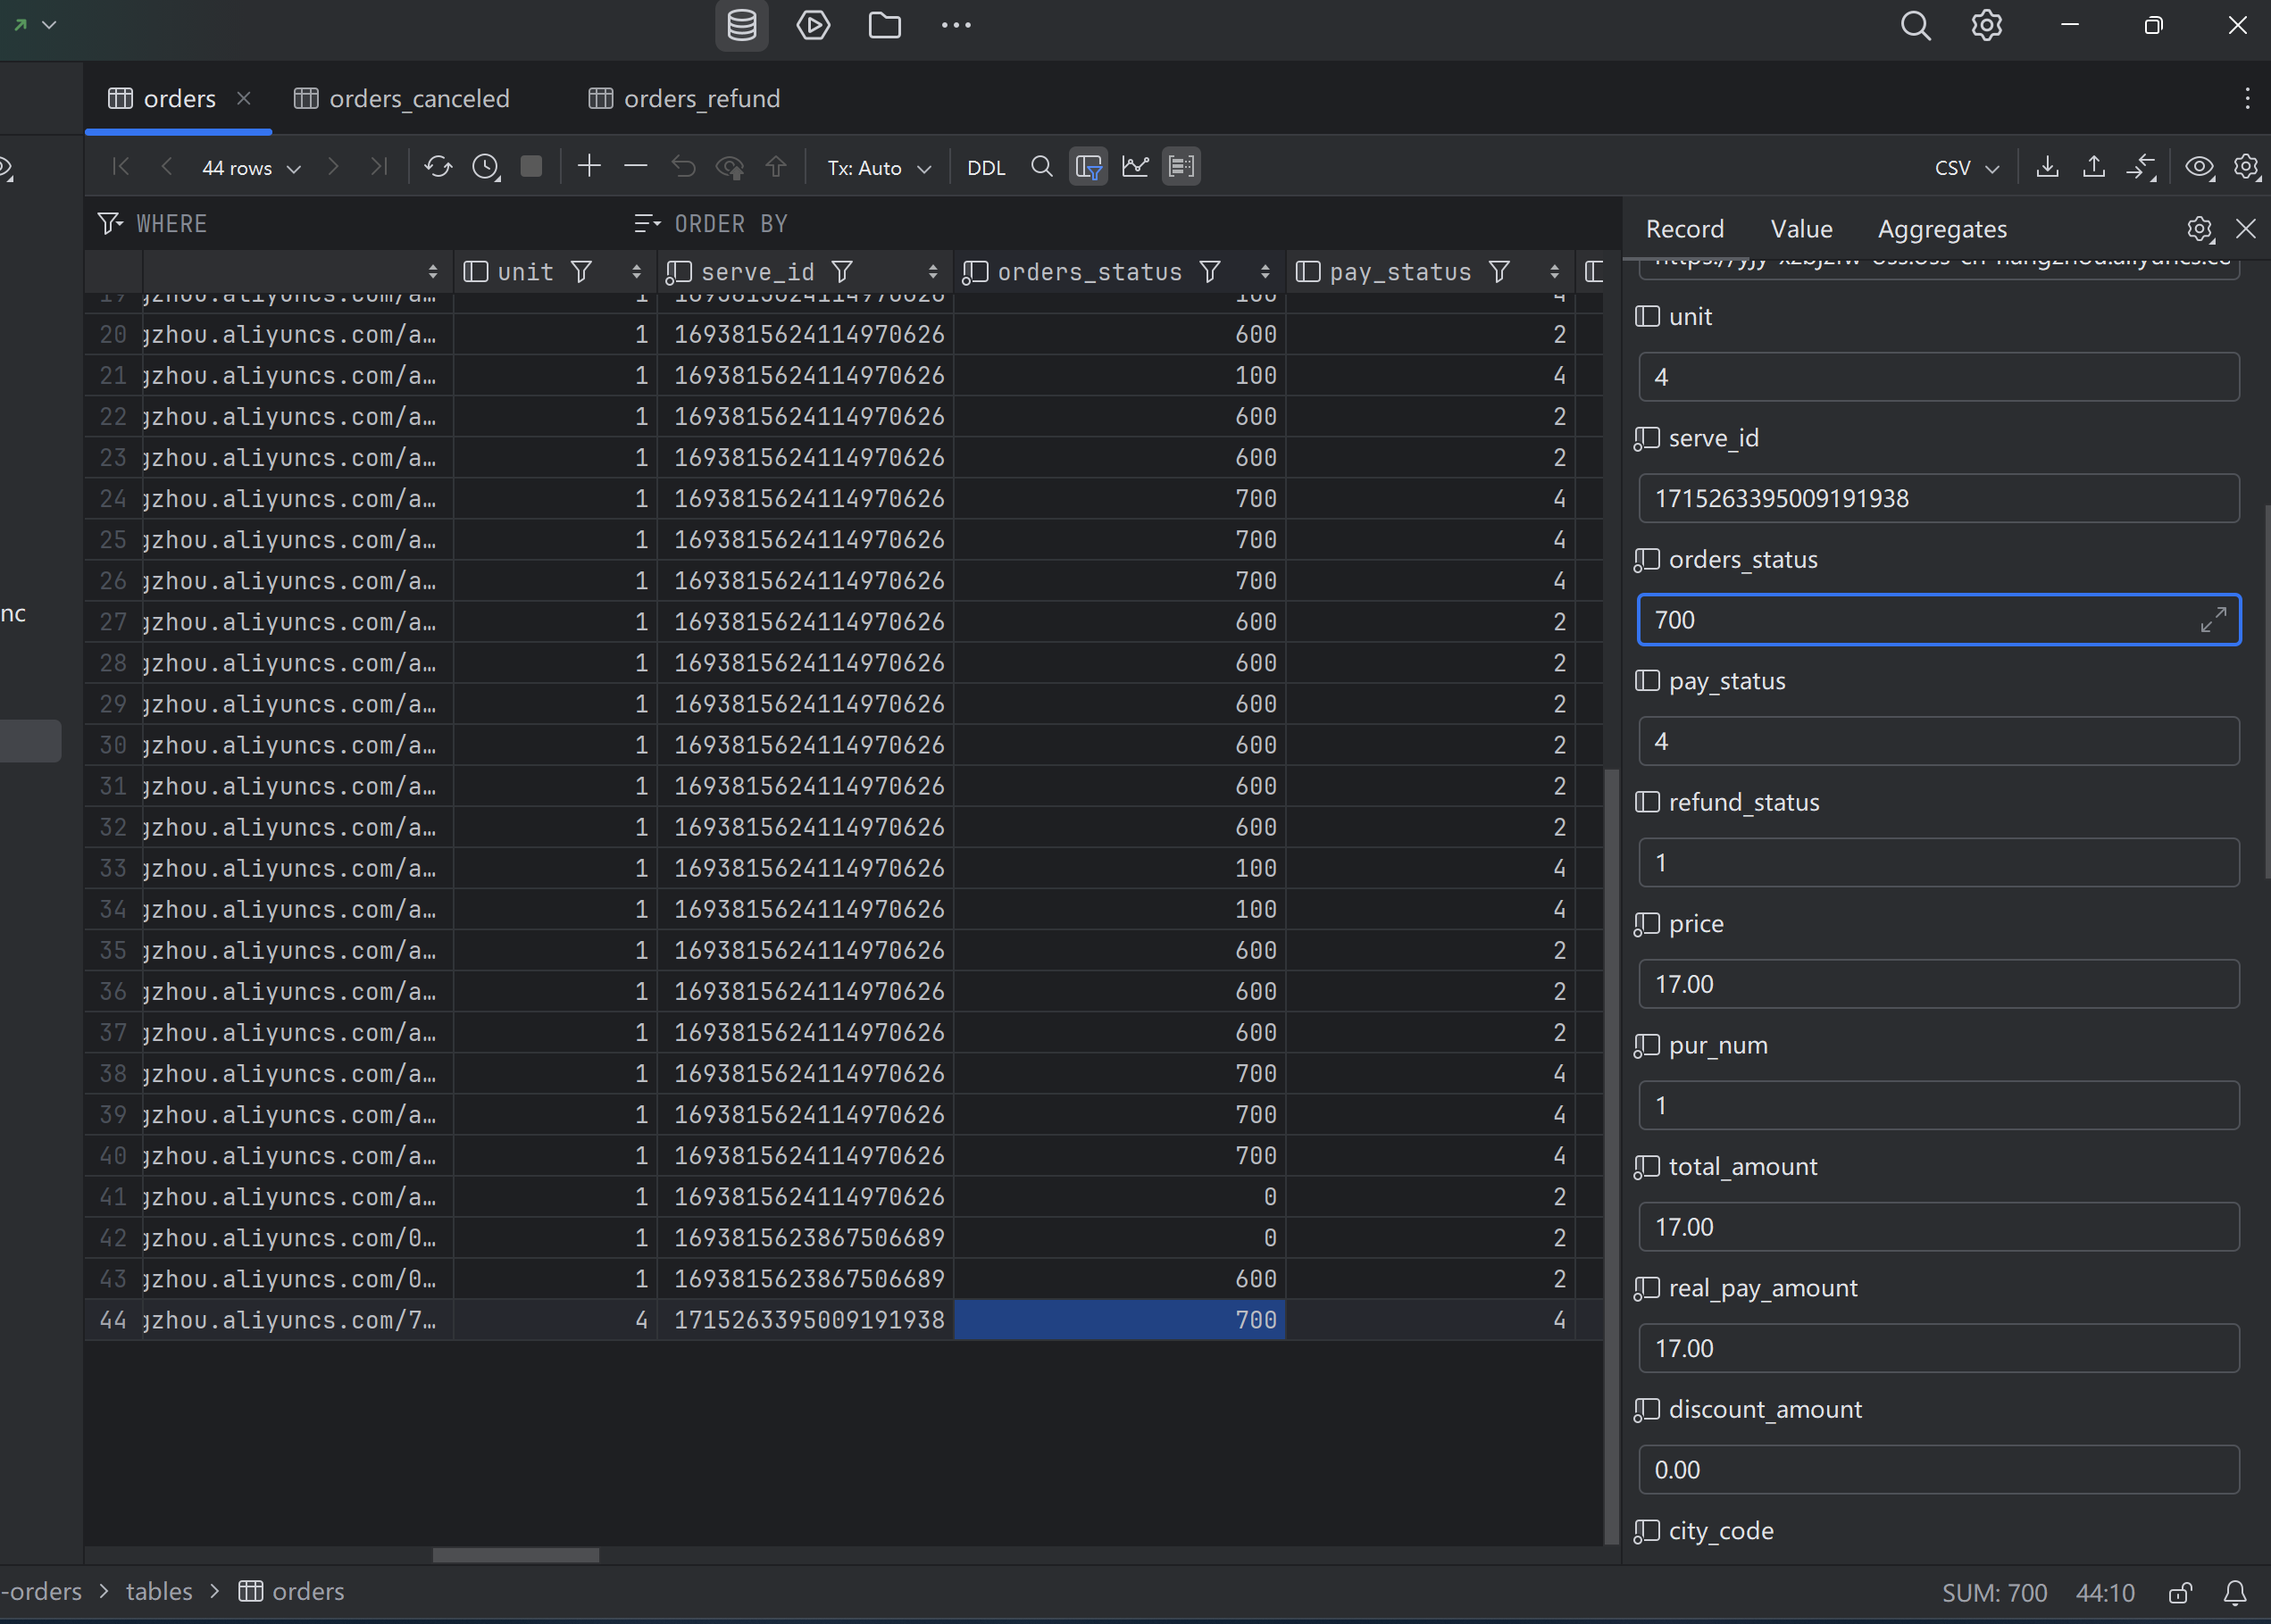Click the DDL button

click(985, 168)
